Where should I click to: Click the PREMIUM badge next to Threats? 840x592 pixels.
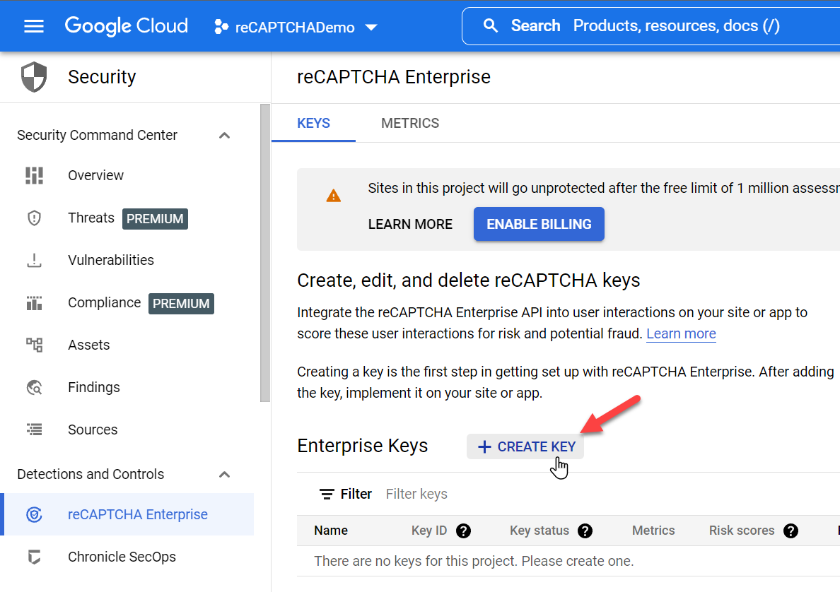(x=155, y=219)
